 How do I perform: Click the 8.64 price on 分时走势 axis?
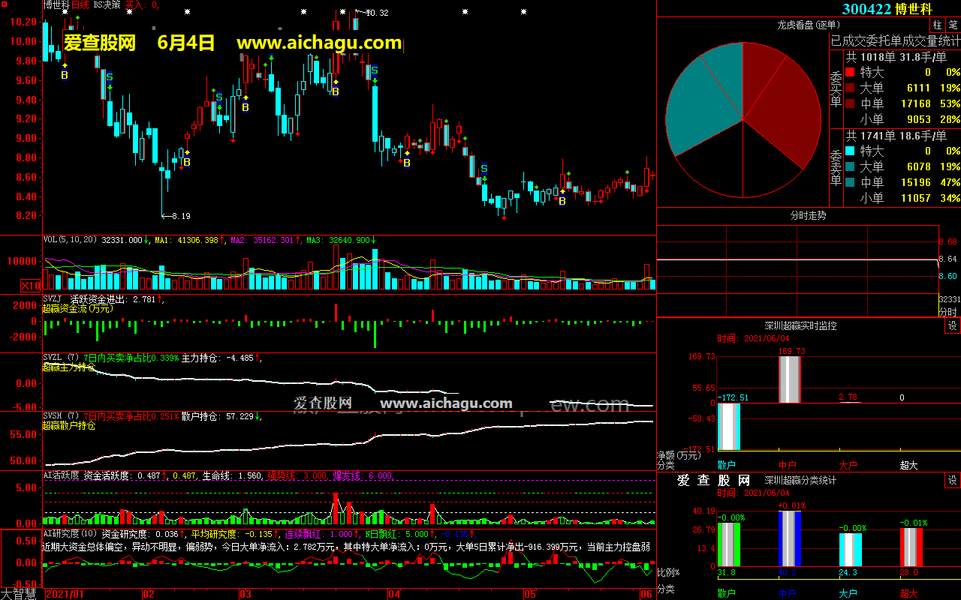pyautogui.click(x=947, y=259)
